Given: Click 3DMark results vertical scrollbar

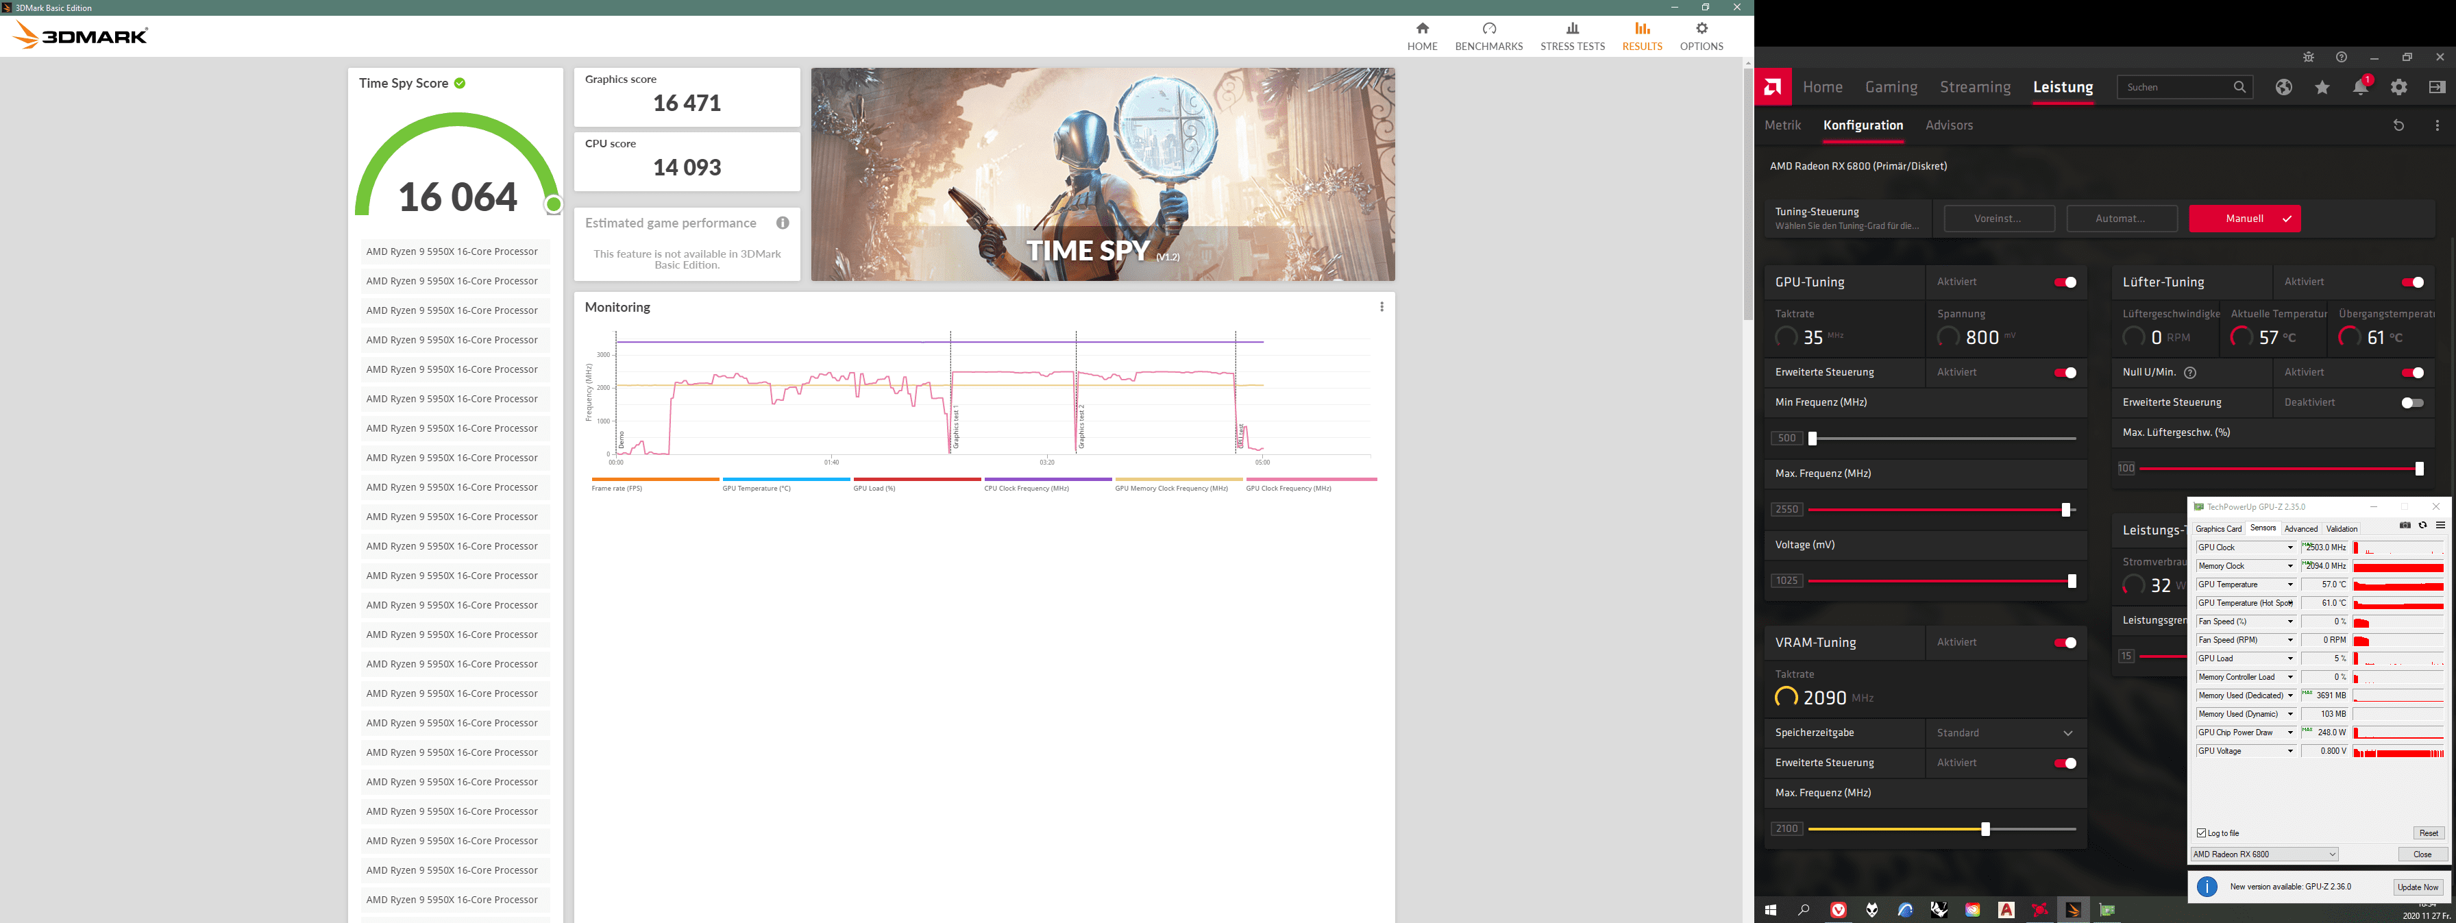Looking at the screenshot, I should (1747, 195).
